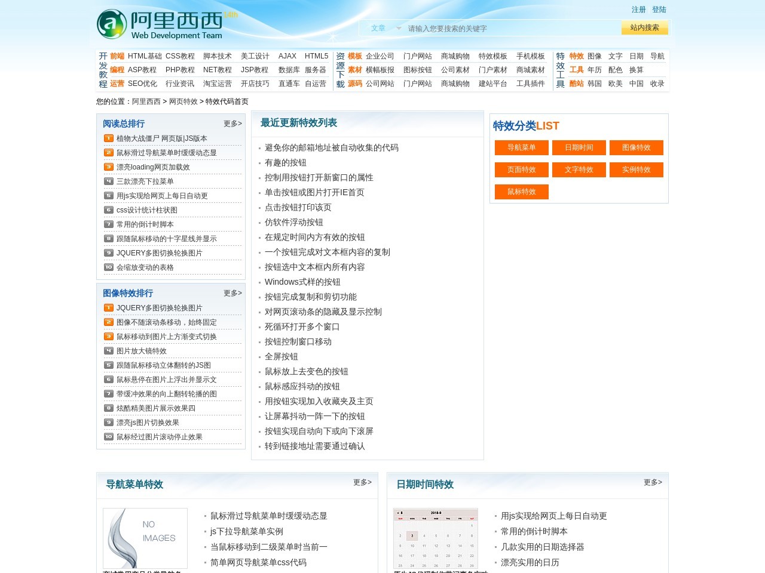Go to 网页特效 breadcrumb link
The height and width of the screenshot is (573, 765).
(183, 101)
